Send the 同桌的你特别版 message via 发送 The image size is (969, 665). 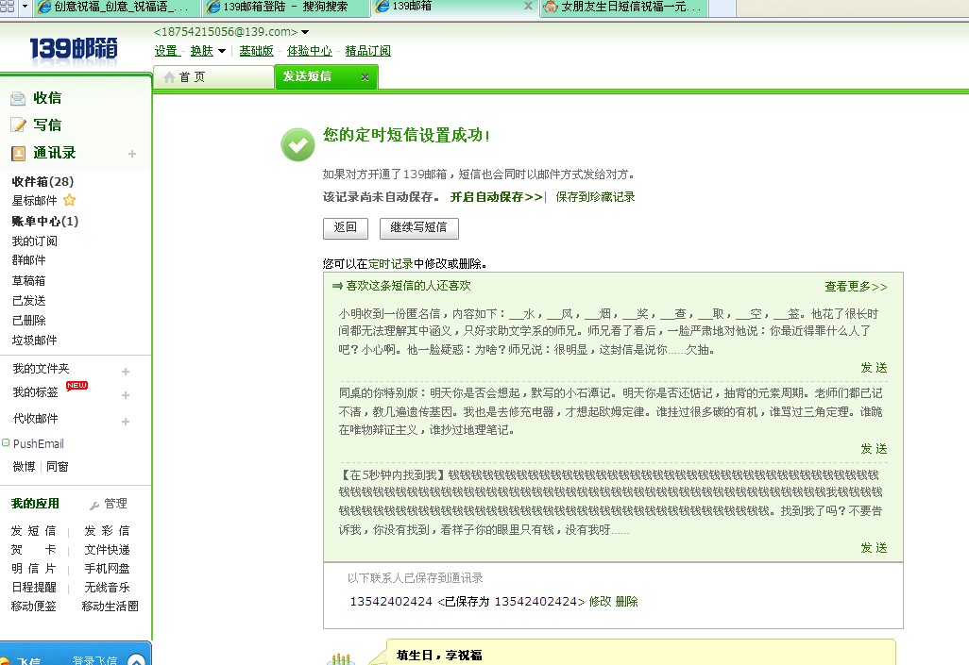[874, 449]
